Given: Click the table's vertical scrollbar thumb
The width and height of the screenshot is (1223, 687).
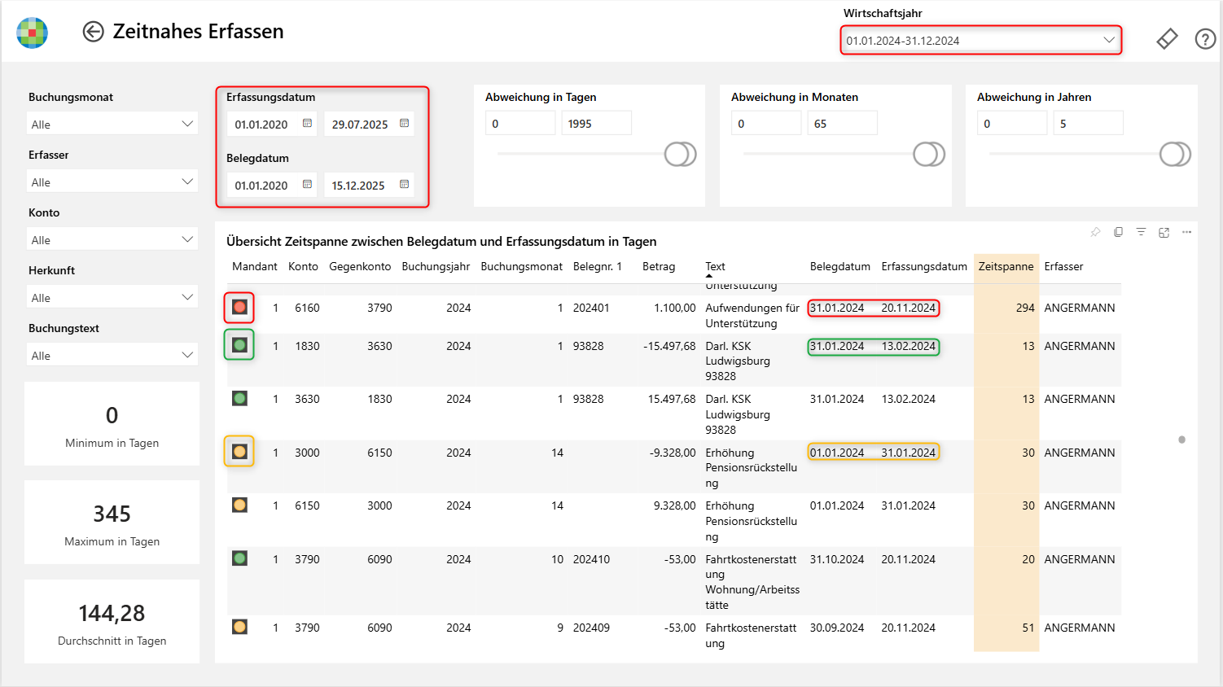Looking at the screenshot, I should pos(1181,440).
